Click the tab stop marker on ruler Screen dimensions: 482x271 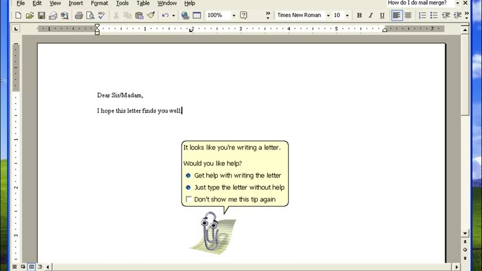coord(190,30)
